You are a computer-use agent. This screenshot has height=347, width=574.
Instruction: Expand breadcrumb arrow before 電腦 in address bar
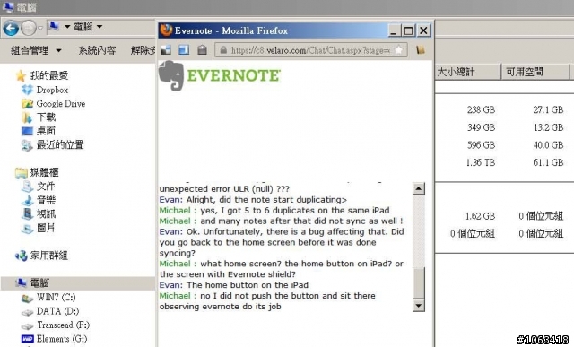tap(67, 26)
